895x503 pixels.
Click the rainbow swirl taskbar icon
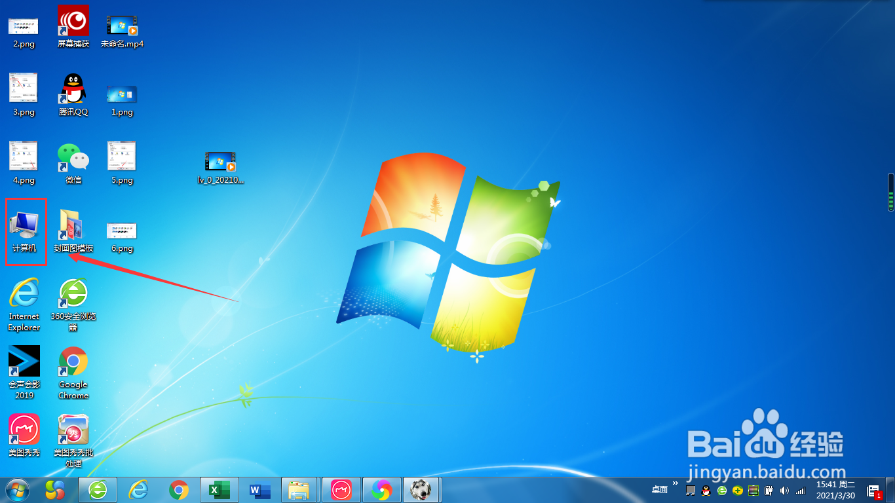click(382, 490)
